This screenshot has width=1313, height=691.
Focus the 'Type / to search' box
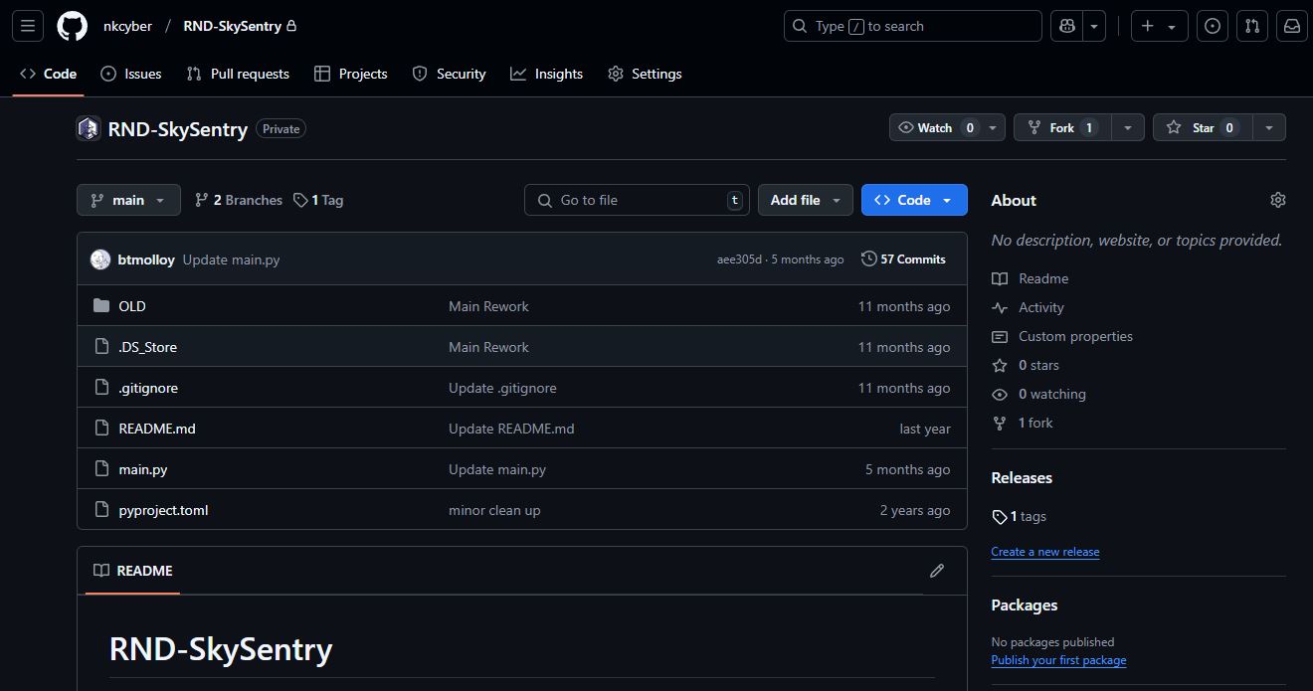click(x=913, y=26)
